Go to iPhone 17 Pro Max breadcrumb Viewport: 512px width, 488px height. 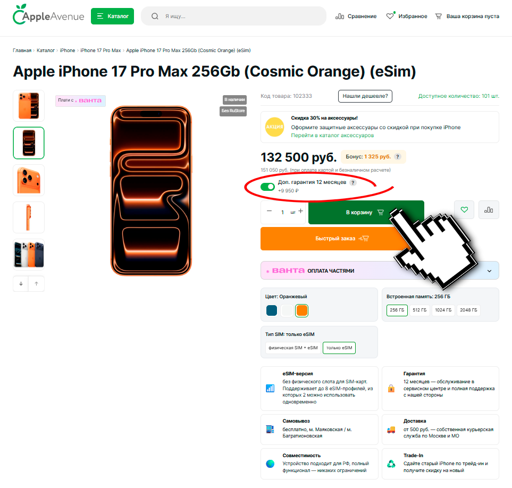(100, 51)
